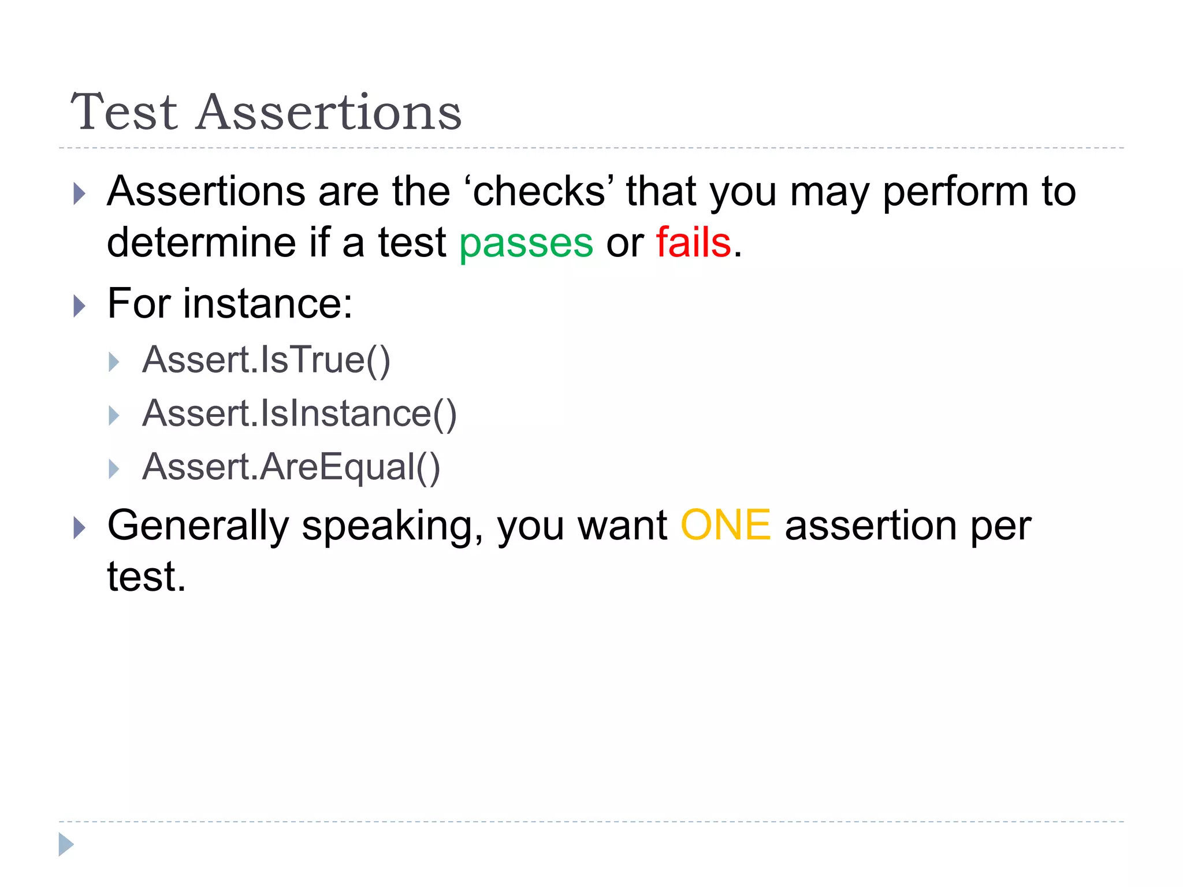Click the bullet arrow before Assert.AreEqual()
This screenshot has height=887, width=1183.
(x=114, y=469)
